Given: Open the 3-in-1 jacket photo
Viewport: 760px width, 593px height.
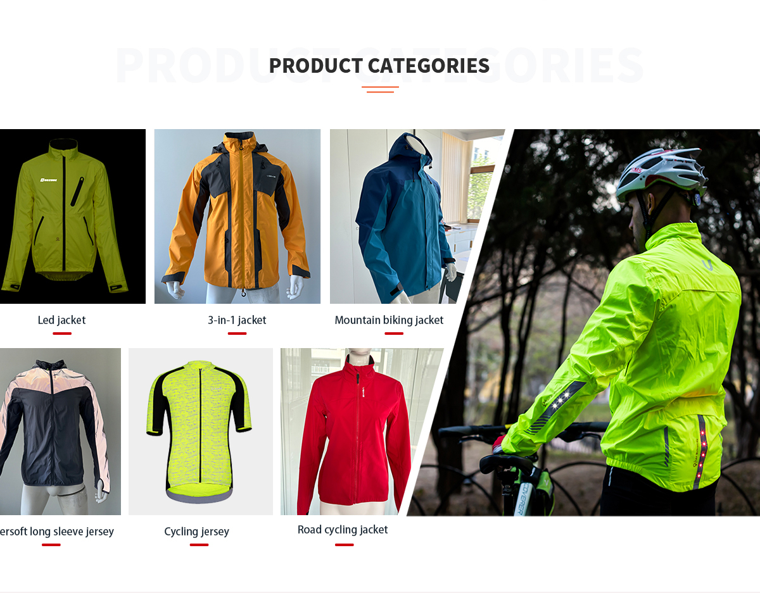Looking at the screenshot, I should pyautogui.click(x=237, y=216).
